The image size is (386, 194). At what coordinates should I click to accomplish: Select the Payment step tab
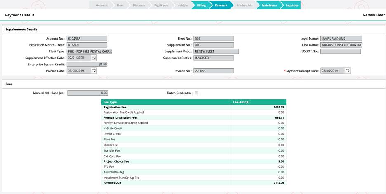221,5
